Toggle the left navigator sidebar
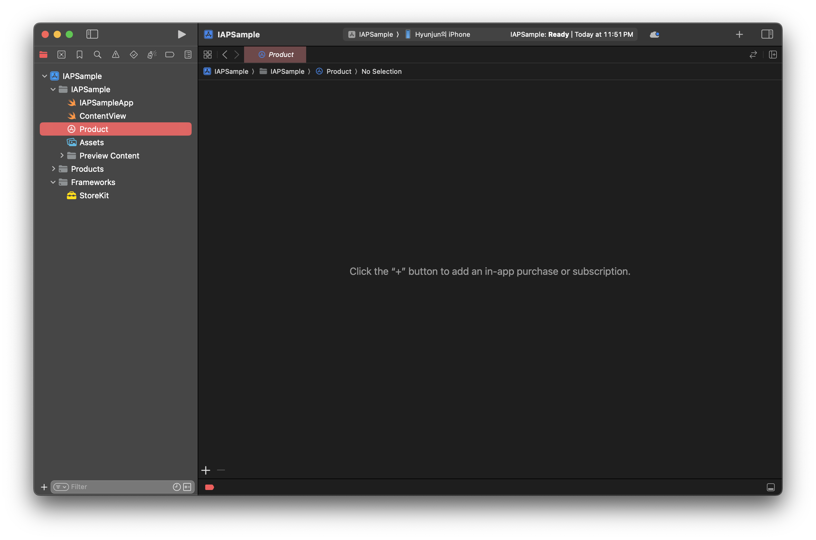This screenshot has width=816, height=540. tap(92, 34)
